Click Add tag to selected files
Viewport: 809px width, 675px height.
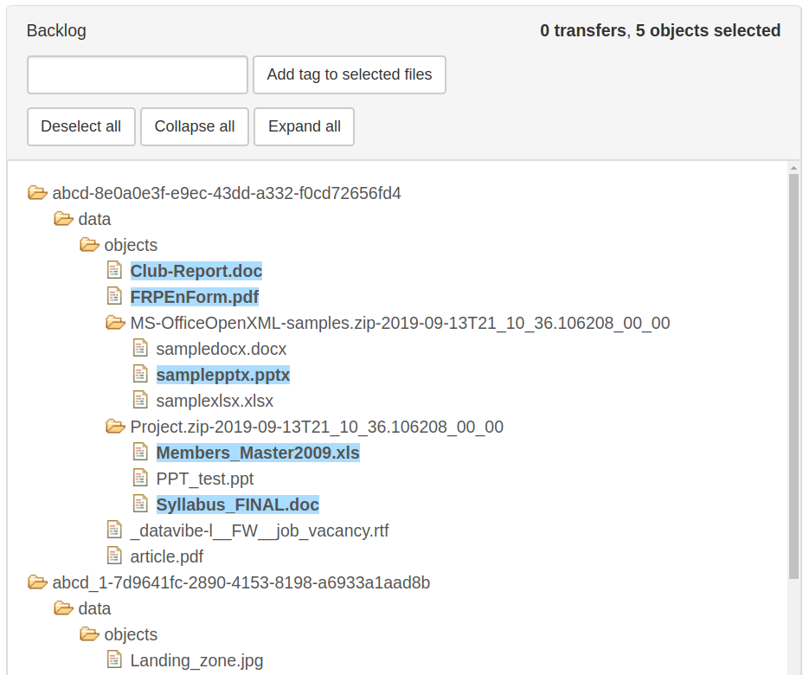click(x=349, y=75)
